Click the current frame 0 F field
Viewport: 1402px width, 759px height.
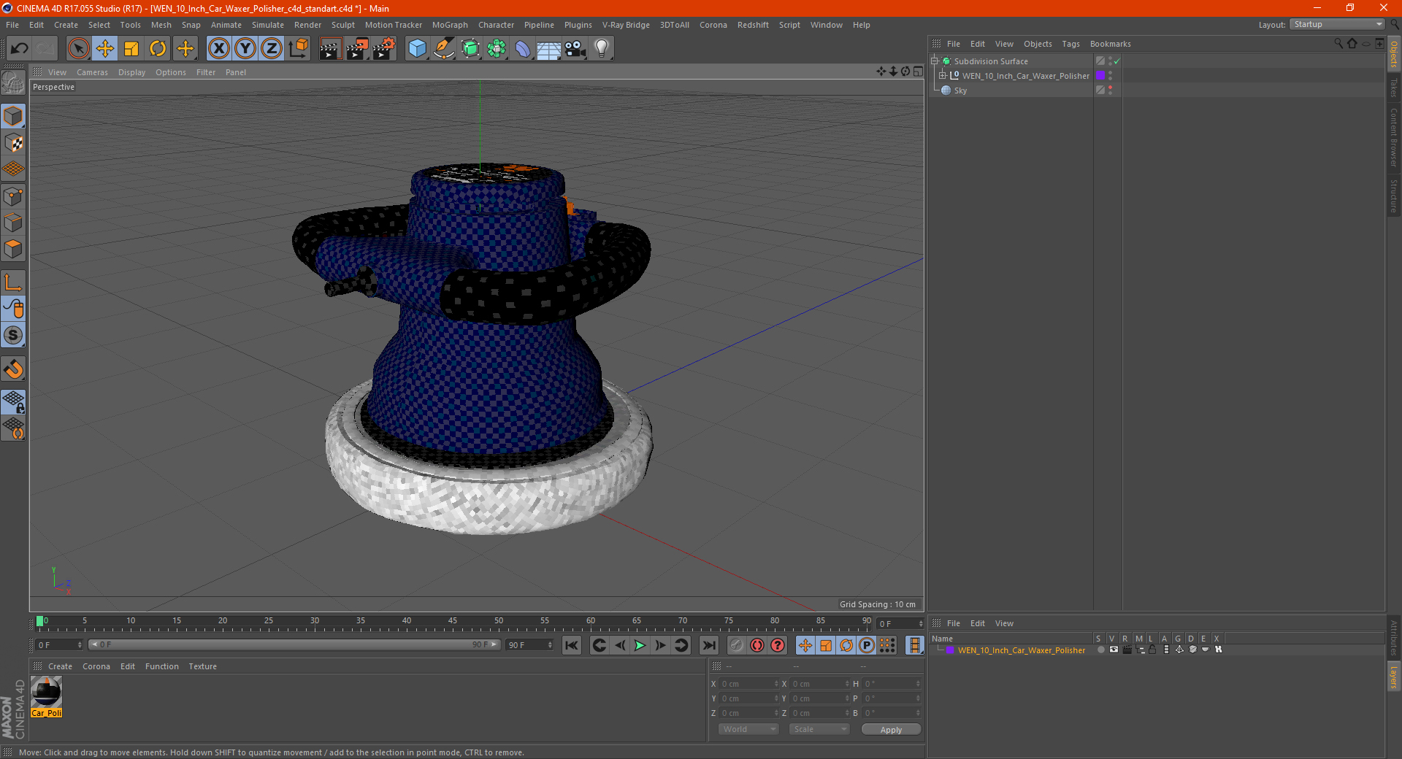point(60,645)
